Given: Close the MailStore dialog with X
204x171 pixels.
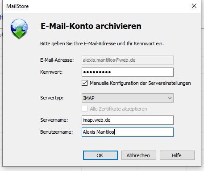Looking at the screenshot, I should pos(194,6).
